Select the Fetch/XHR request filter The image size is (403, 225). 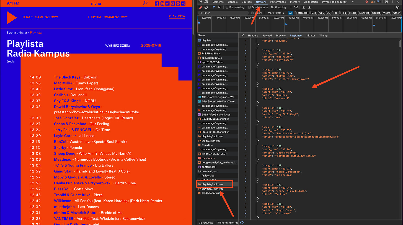302,13
